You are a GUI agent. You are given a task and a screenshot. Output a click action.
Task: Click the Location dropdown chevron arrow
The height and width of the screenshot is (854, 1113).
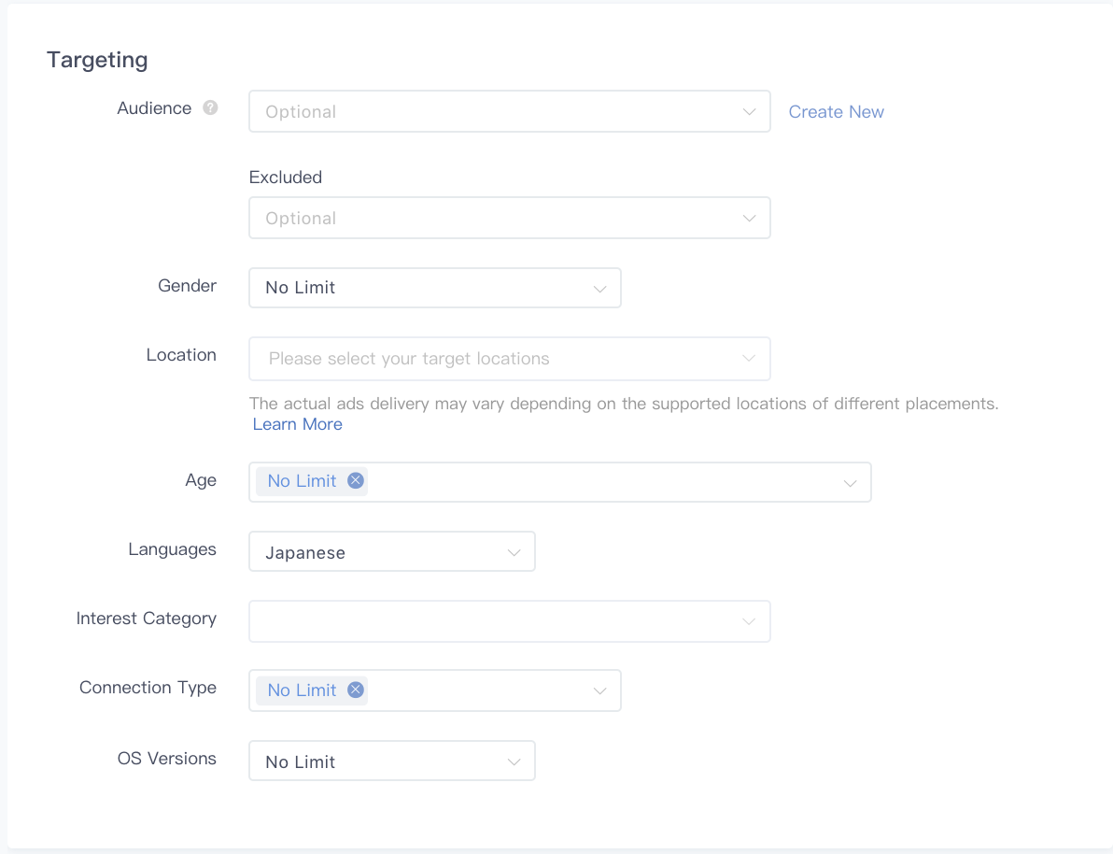click(749, 359)
